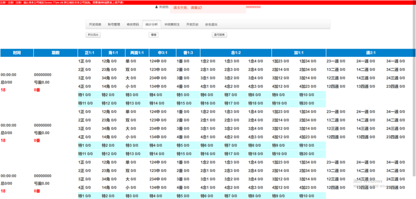416x199 pixels.
Task: Open 修改密码 from the navigation bar
Action: pyautogui.click(x=133, y=24)
